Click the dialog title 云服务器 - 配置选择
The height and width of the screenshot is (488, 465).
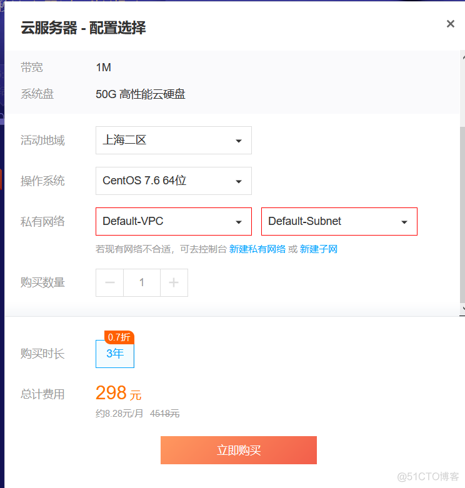[x=83, y=28]
